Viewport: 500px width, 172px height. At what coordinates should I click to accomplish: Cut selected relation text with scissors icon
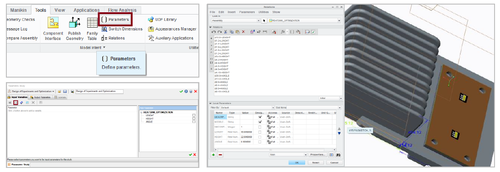(225, 32)
